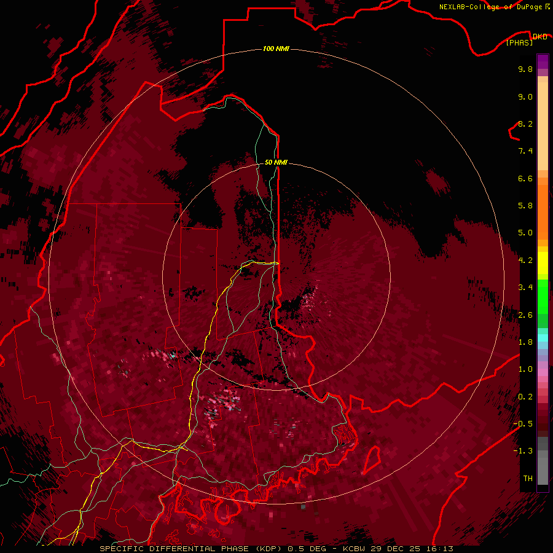Click the 6.6 value on the color scale
This screenshot has height=553, width=553.
click(x=525, y=178)
